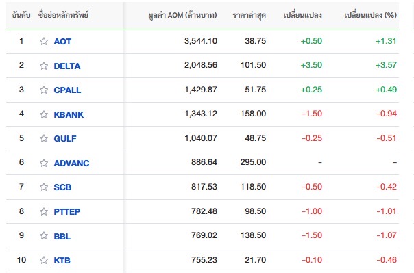
Task: Click the BBL star icon
Action: (44, 235)
